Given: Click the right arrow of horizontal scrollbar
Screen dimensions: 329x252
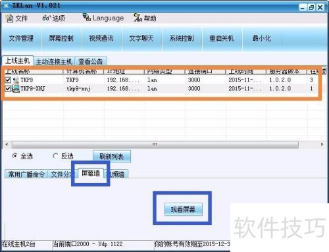Looking at the screenshot, I should [x=322, y=144].
